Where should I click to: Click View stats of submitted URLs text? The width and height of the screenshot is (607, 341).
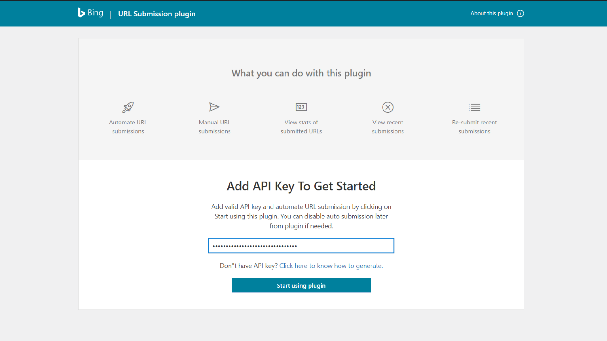[x=301, y=127]
